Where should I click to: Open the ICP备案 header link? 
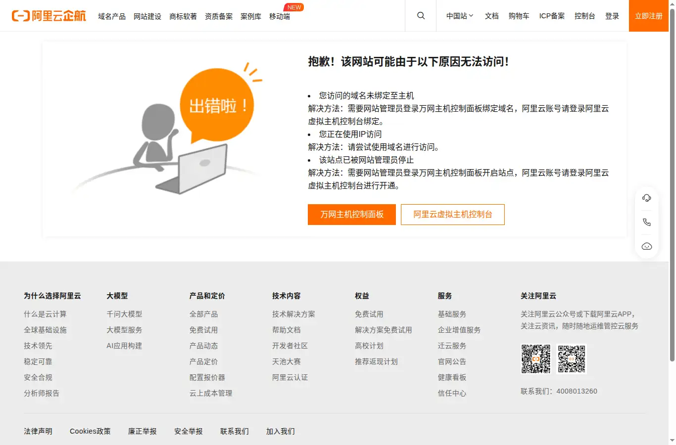552,16
